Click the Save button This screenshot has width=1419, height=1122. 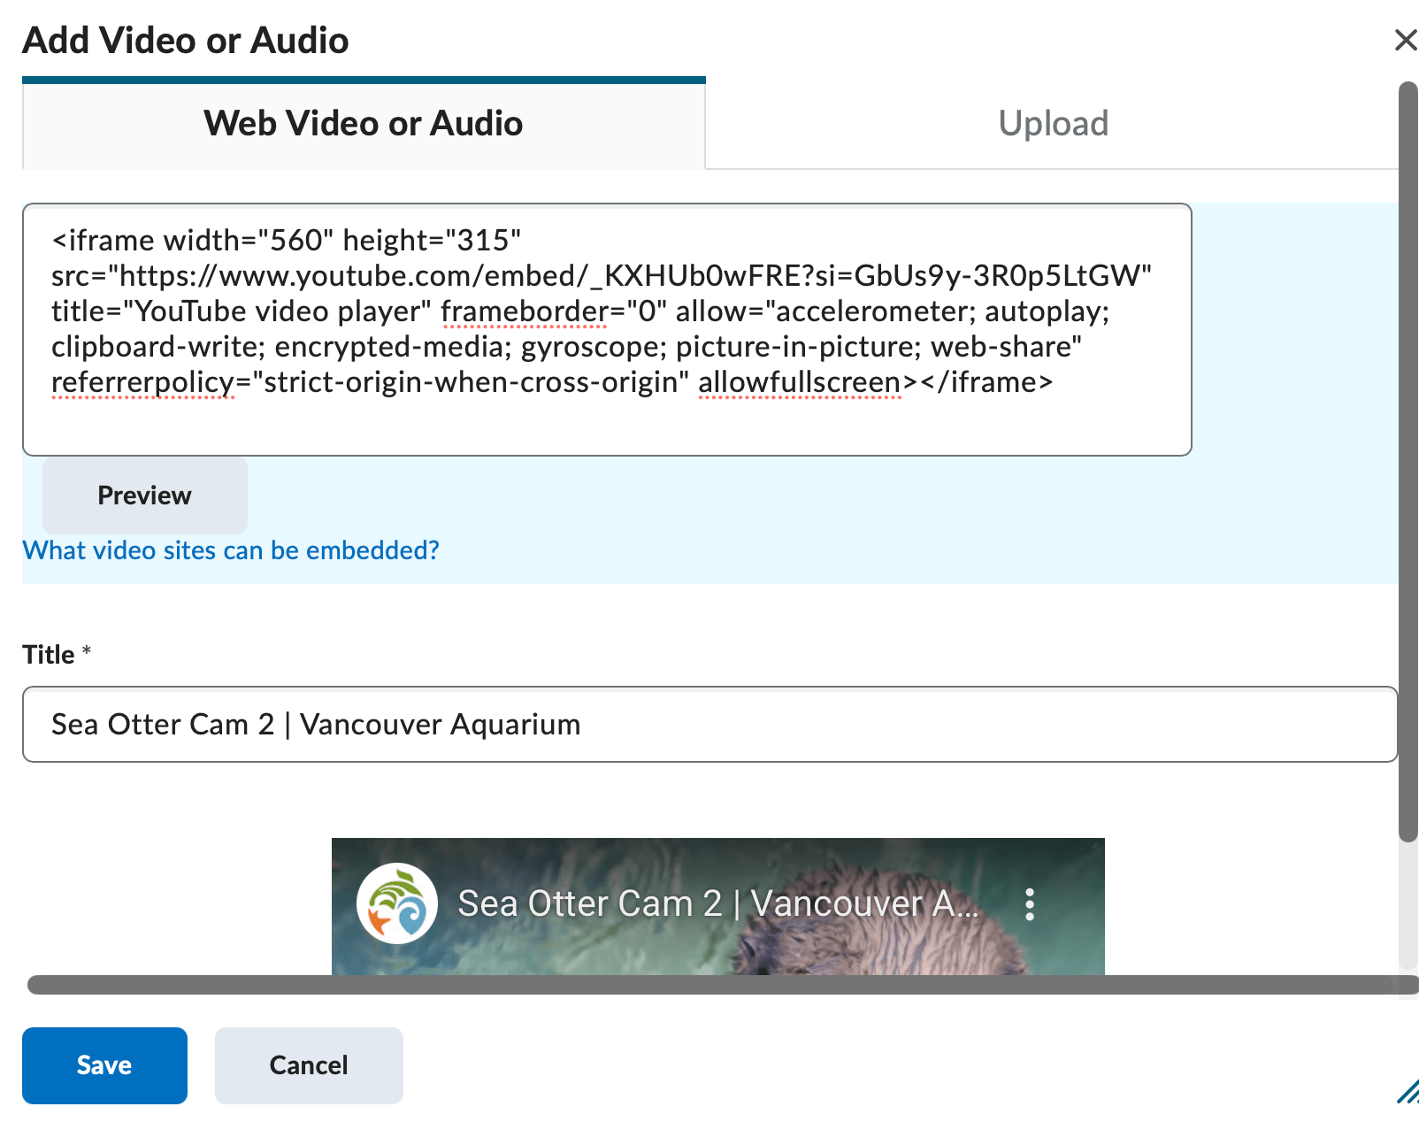(104, 1065)
